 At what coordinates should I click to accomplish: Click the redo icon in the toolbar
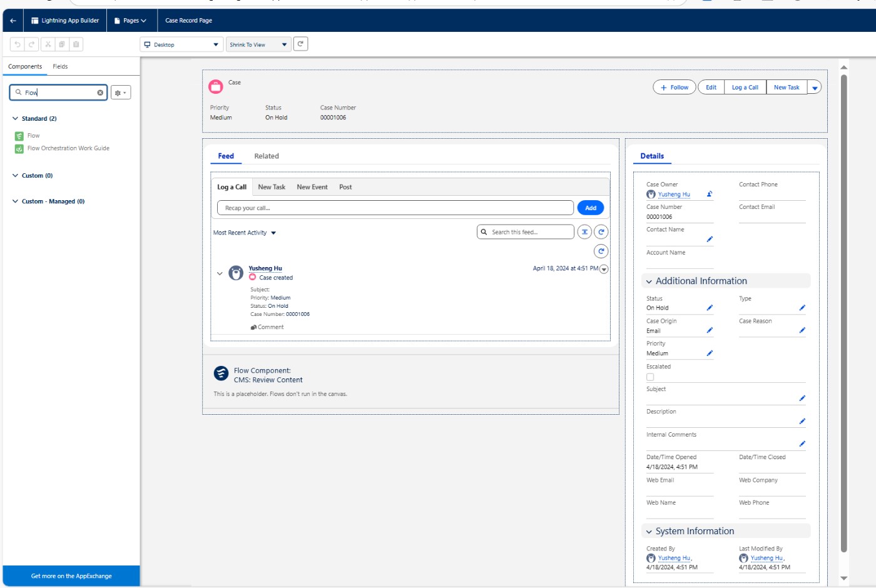(31, 44)
